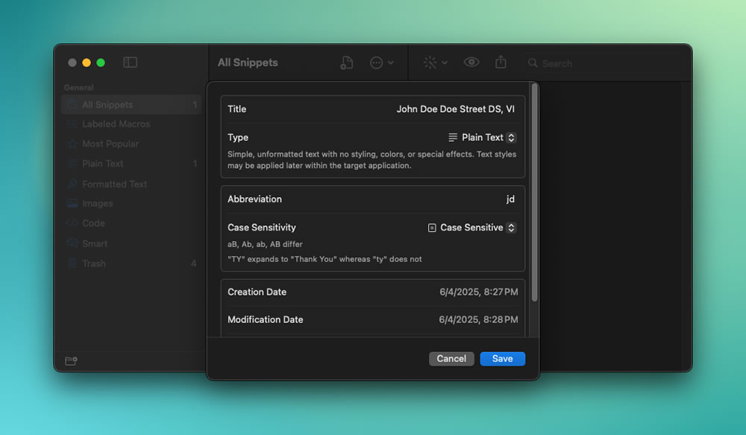
Task: Toggle the sidebar panel icon
Action: point(130,63)
